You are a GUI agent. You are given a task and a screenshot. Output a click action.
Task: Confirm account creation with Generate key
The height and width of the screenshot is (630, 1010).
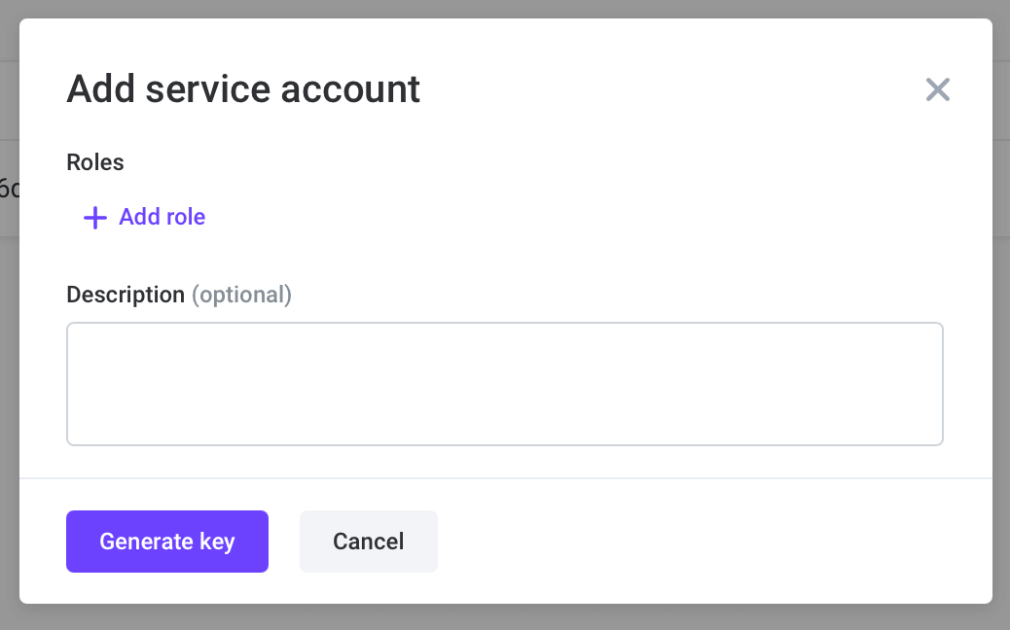[x=166, y=542]
